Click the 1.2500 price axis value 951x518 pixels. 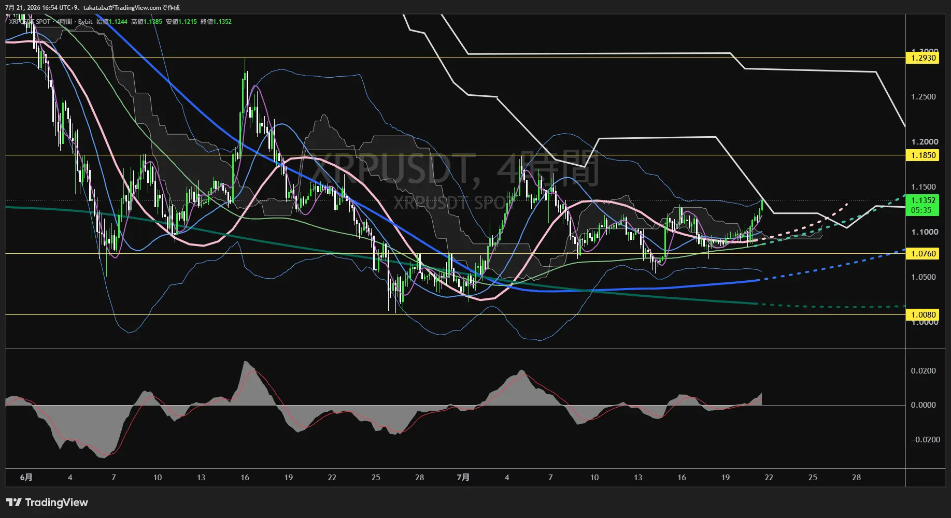924,97
